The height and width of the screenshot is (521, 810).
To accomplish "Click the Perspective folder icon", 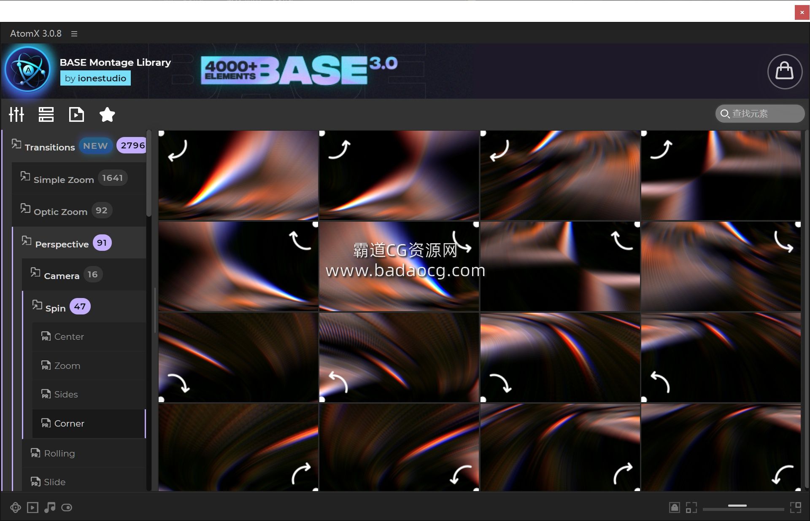I will coord(27,241).
